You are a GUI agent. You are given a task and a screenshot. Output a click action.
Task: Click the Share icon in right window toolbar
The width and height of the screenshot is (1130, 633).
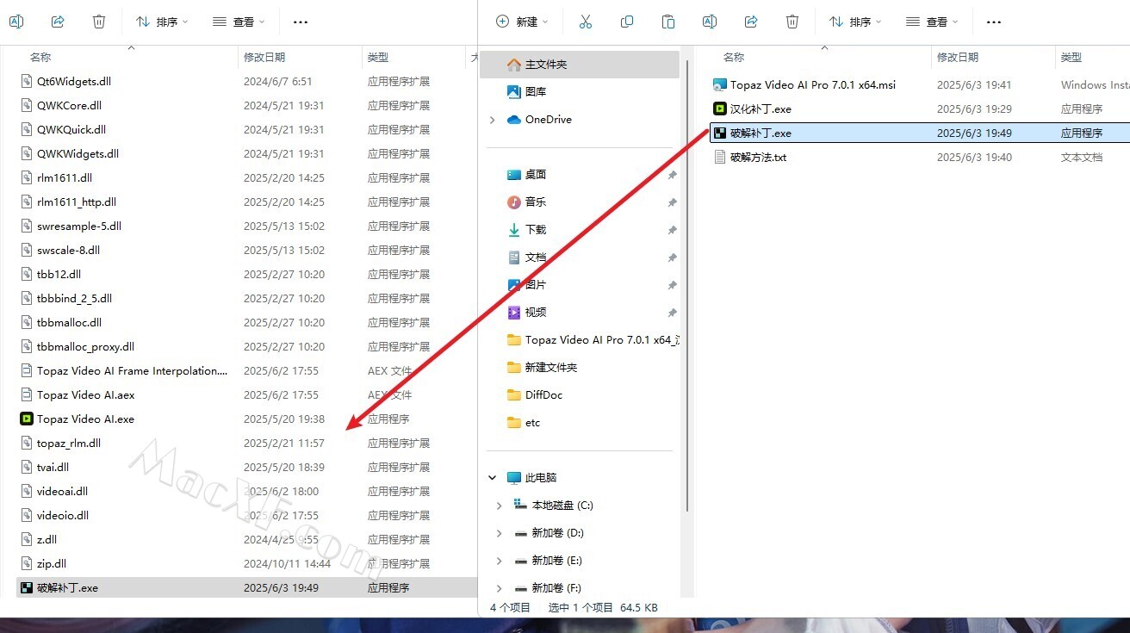click(x=751, y=22)
